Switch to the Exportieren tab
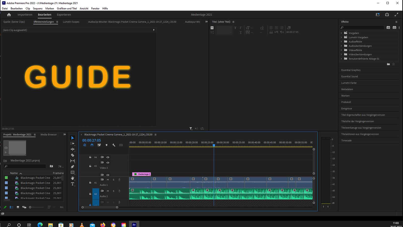Image resolution: width=403 pixels, height=227 pixels. pyautogui.click(x=64, y=15)
